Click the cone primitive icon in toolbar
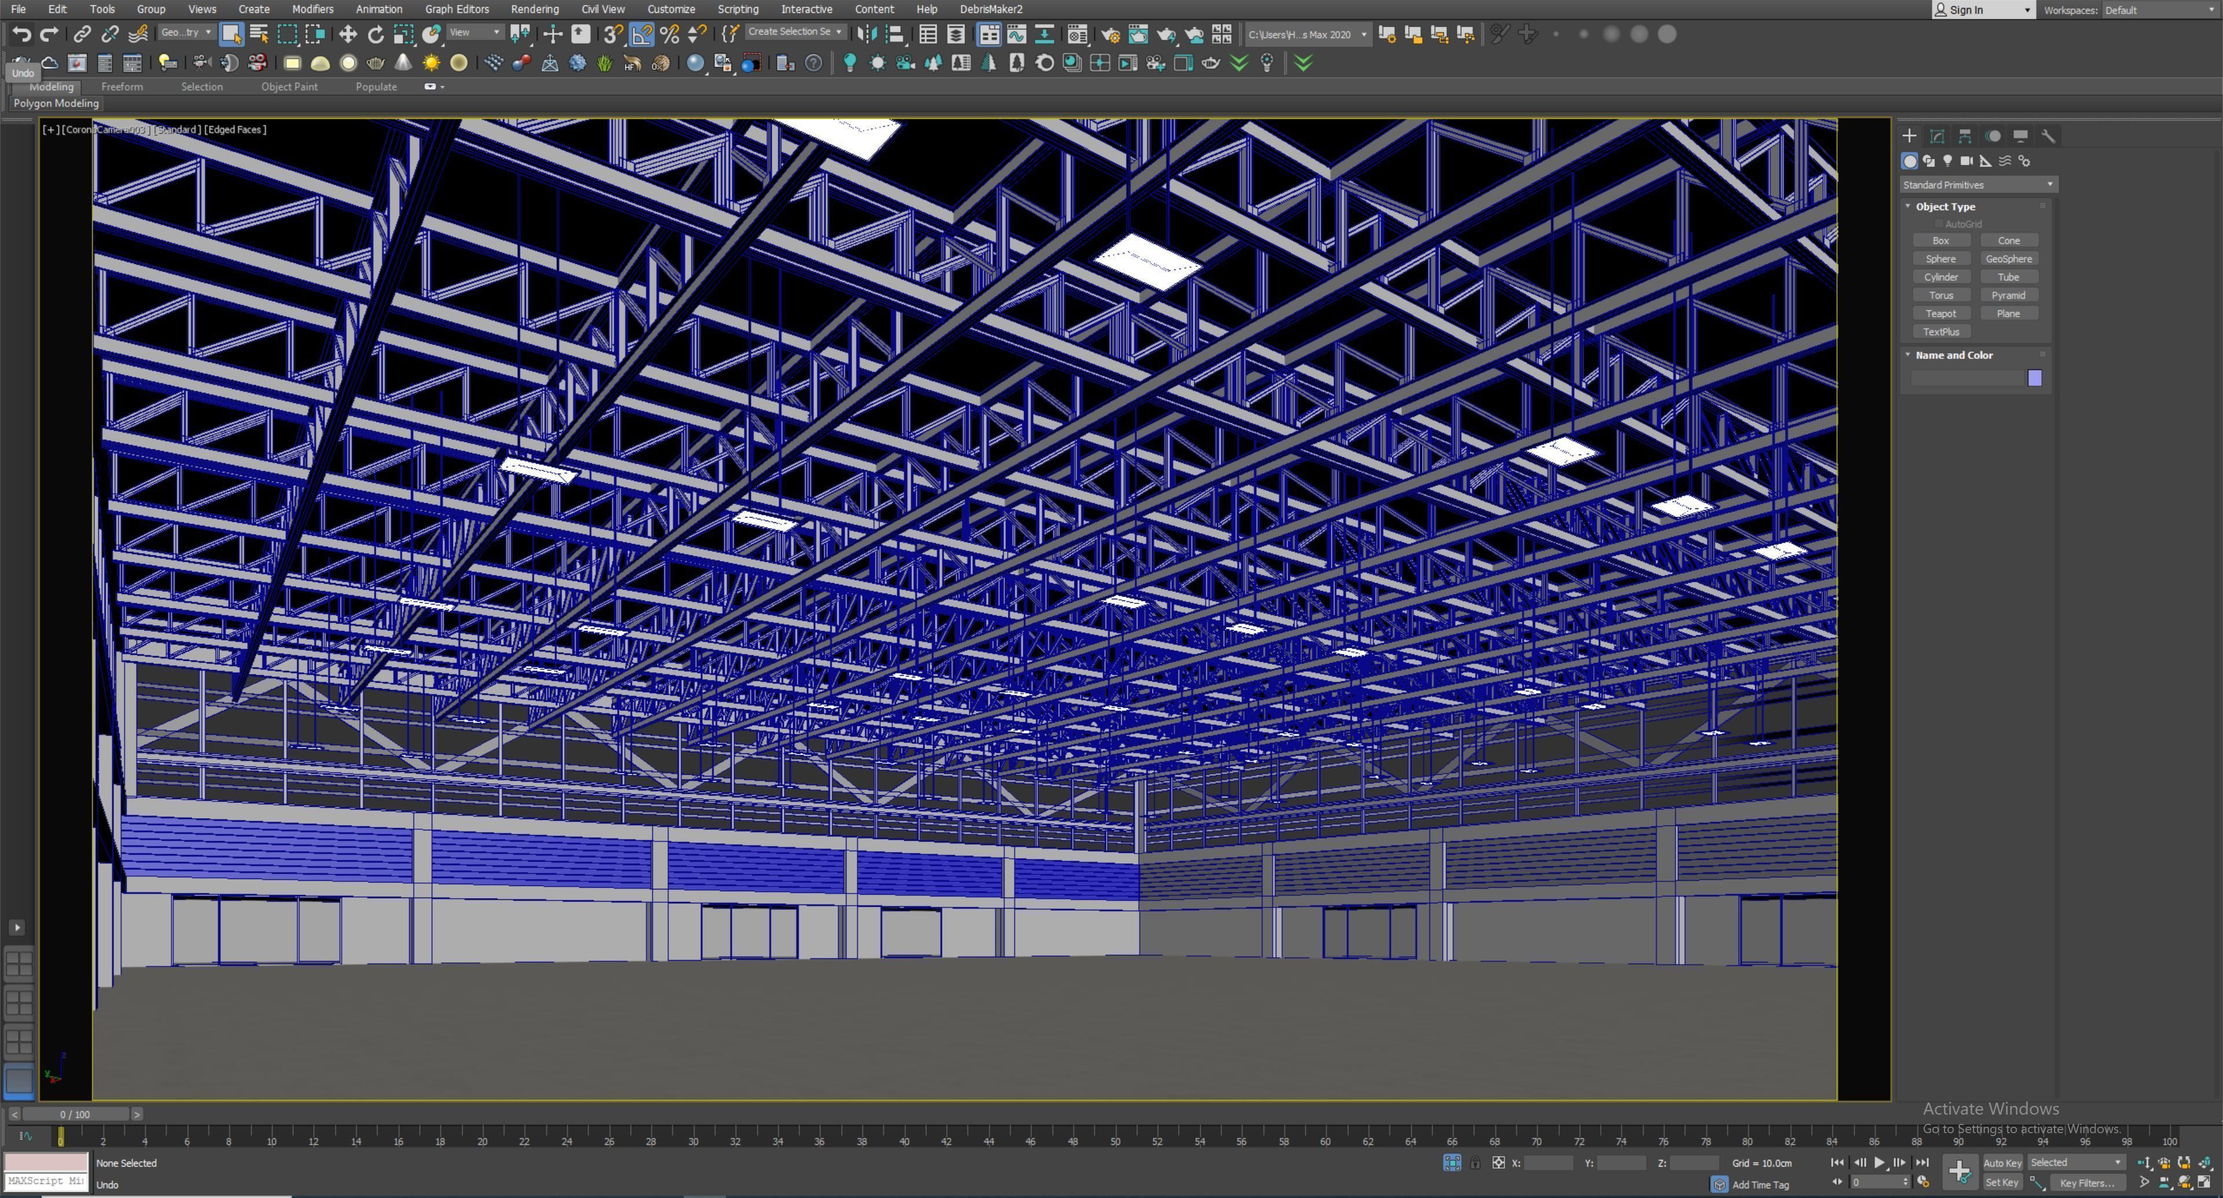Viewport: 2223px width, 1198px height. pos(403,63)
